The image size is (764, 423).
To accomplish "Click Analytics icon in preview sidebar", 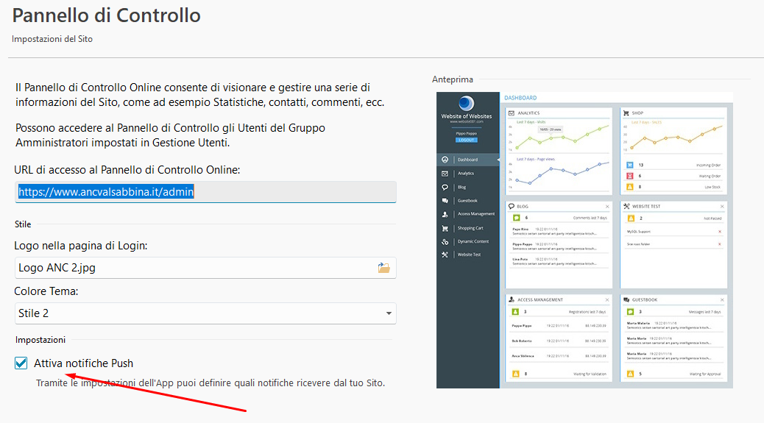I will tap(445, 174).
